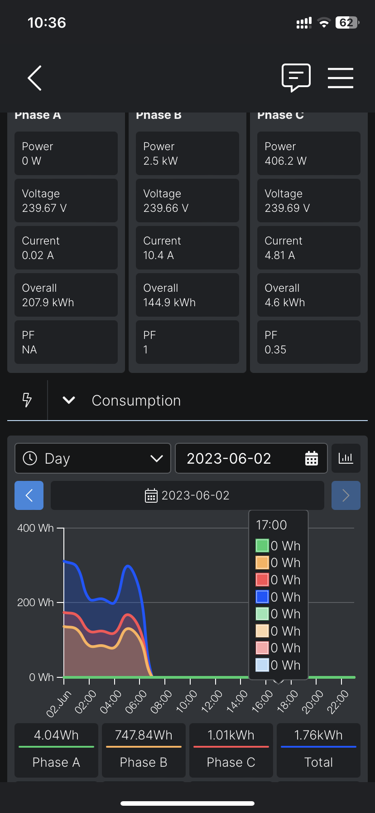The width and height of the screenshot is (375, 813).
Task: Go to the next day with the right arrow
Action: click(x=346, y=495)
